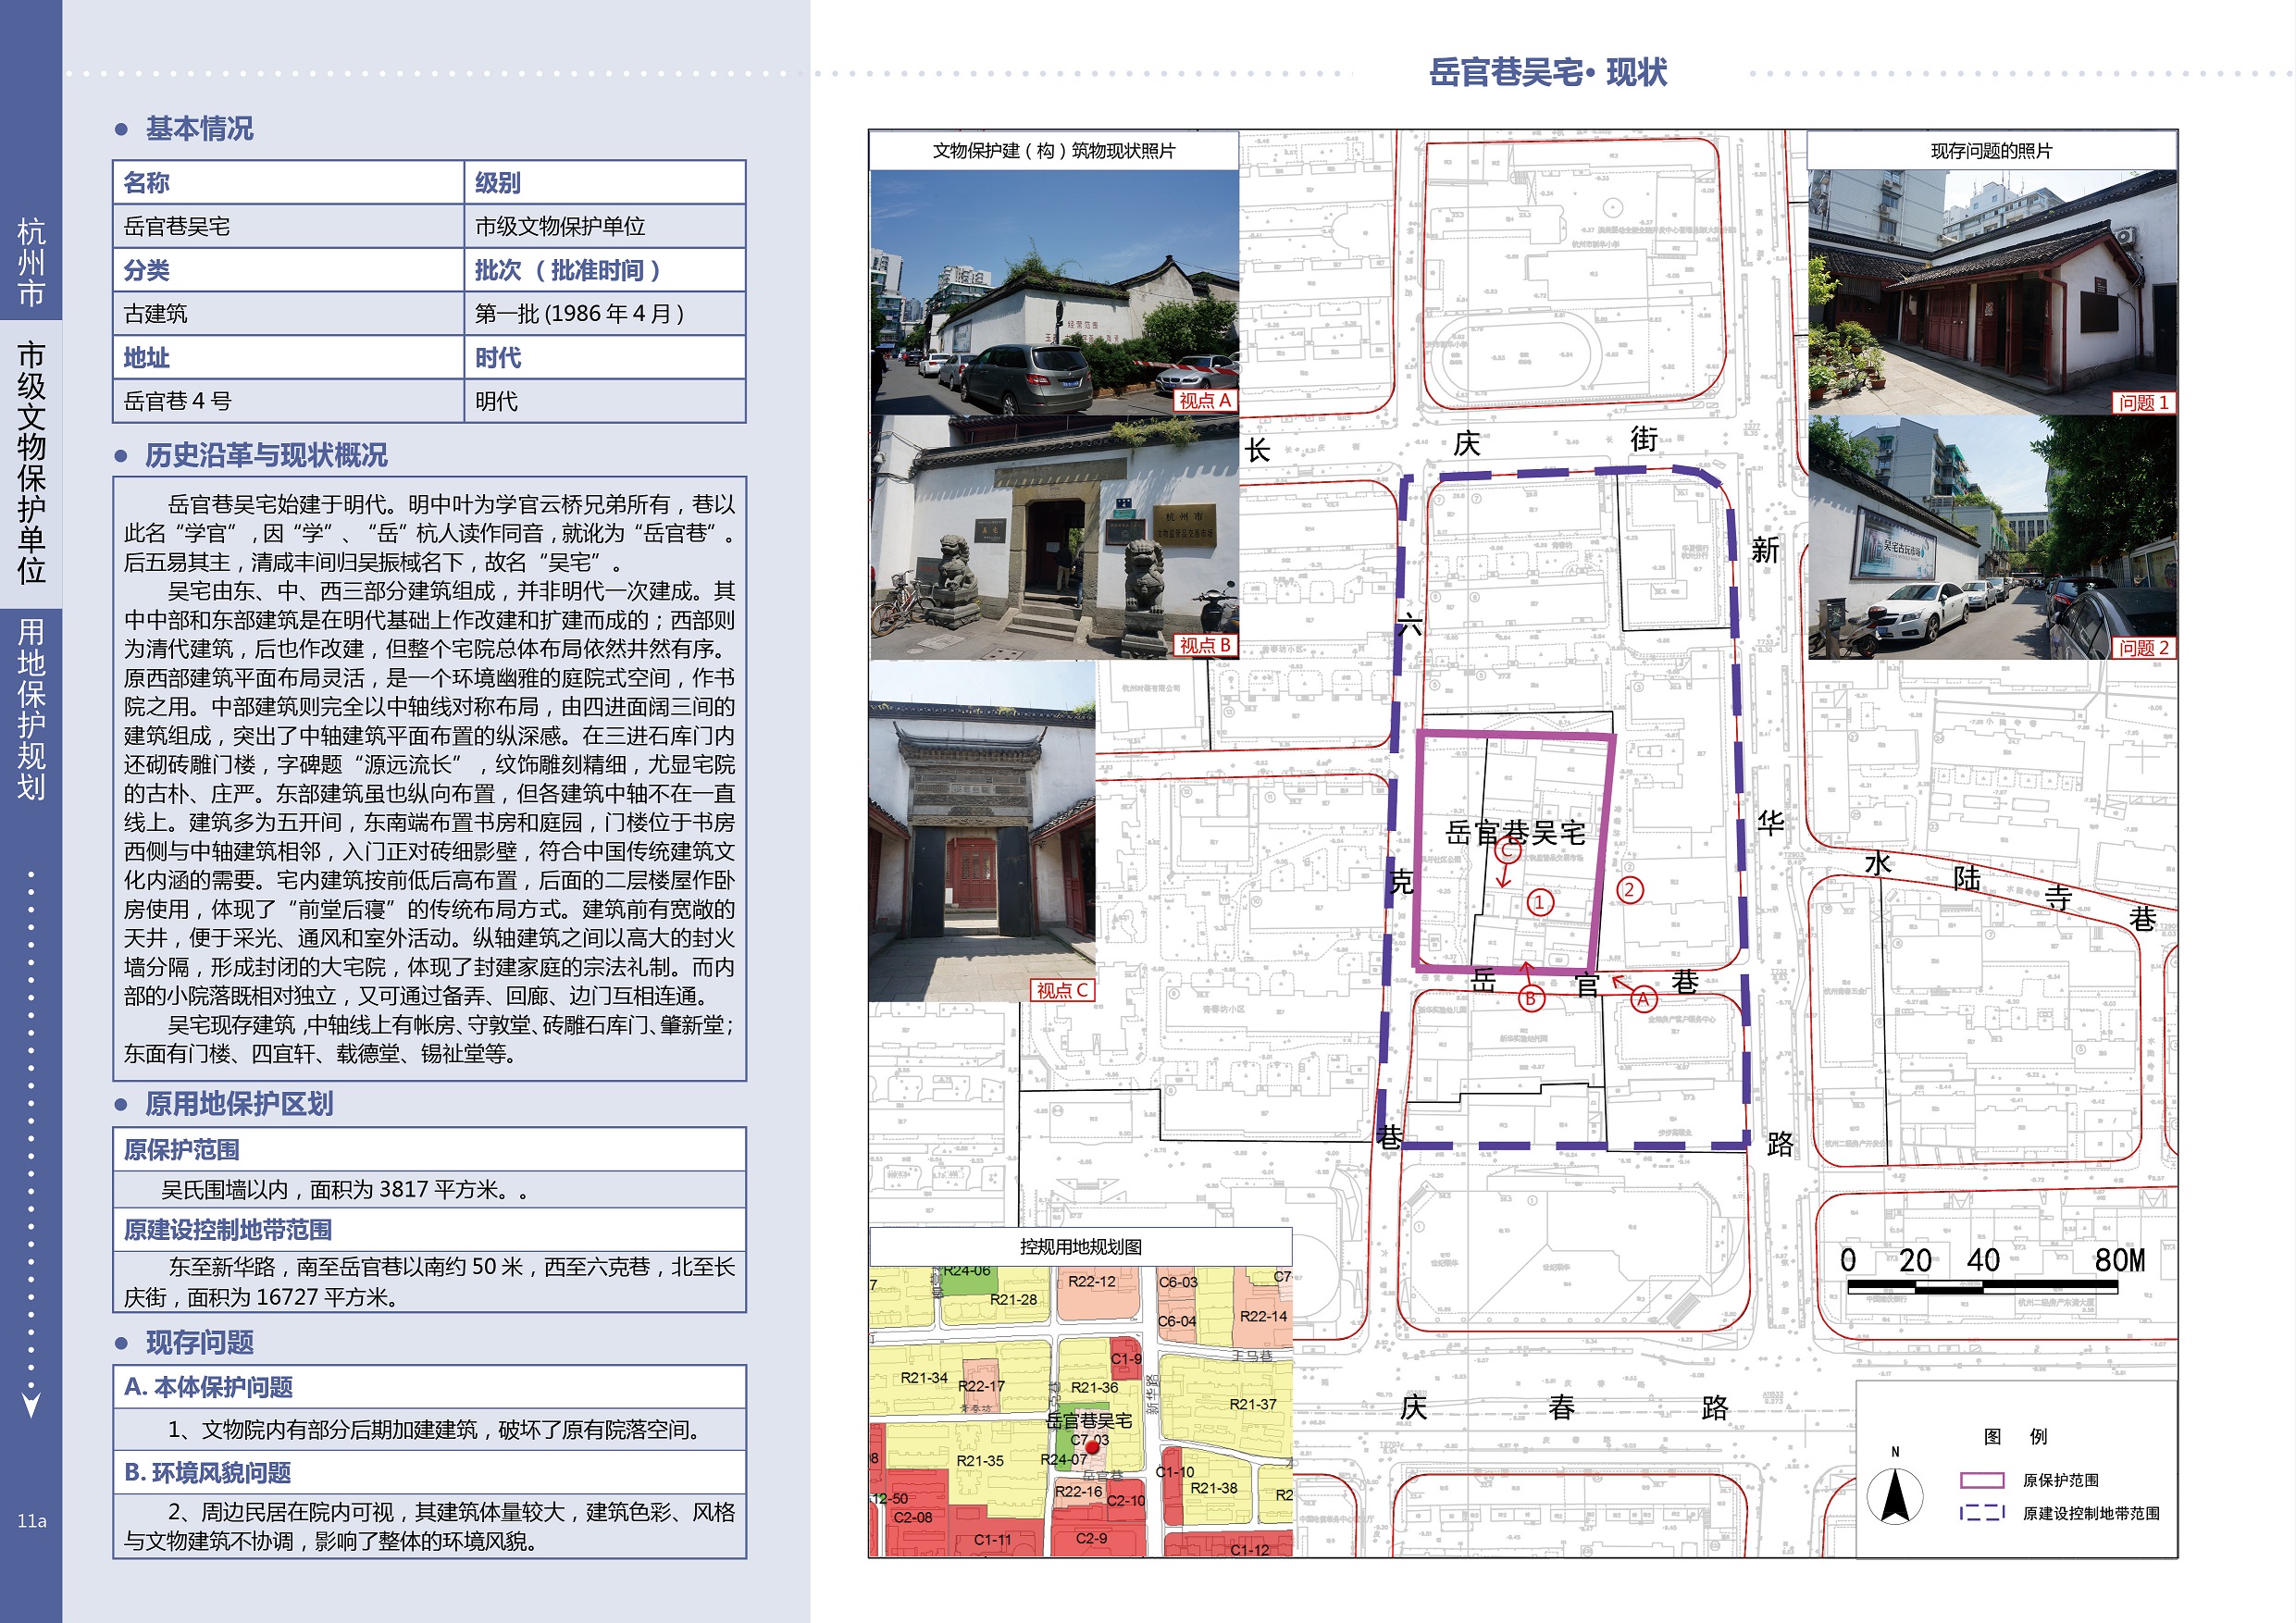Click the 问题 2 red label
The width and height of the screenshot is (2296, 1623).
click(2143, 648)
